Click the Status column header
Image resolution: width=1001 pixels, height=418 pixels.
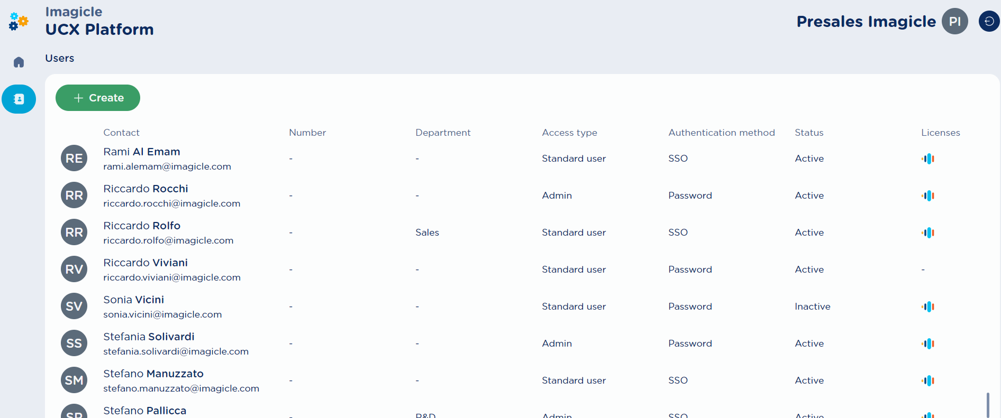tap(809, 133)
